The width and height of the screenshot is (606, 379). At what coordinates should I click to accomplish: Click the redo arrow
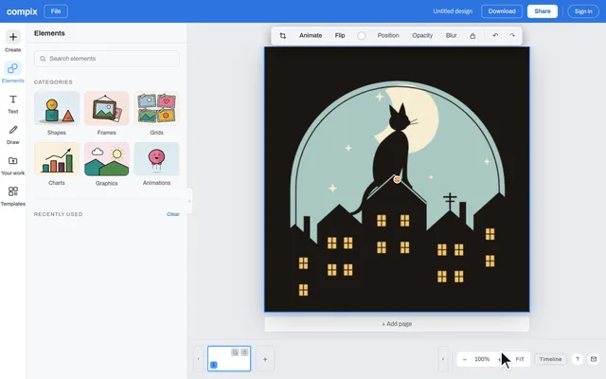click(512, 35)
